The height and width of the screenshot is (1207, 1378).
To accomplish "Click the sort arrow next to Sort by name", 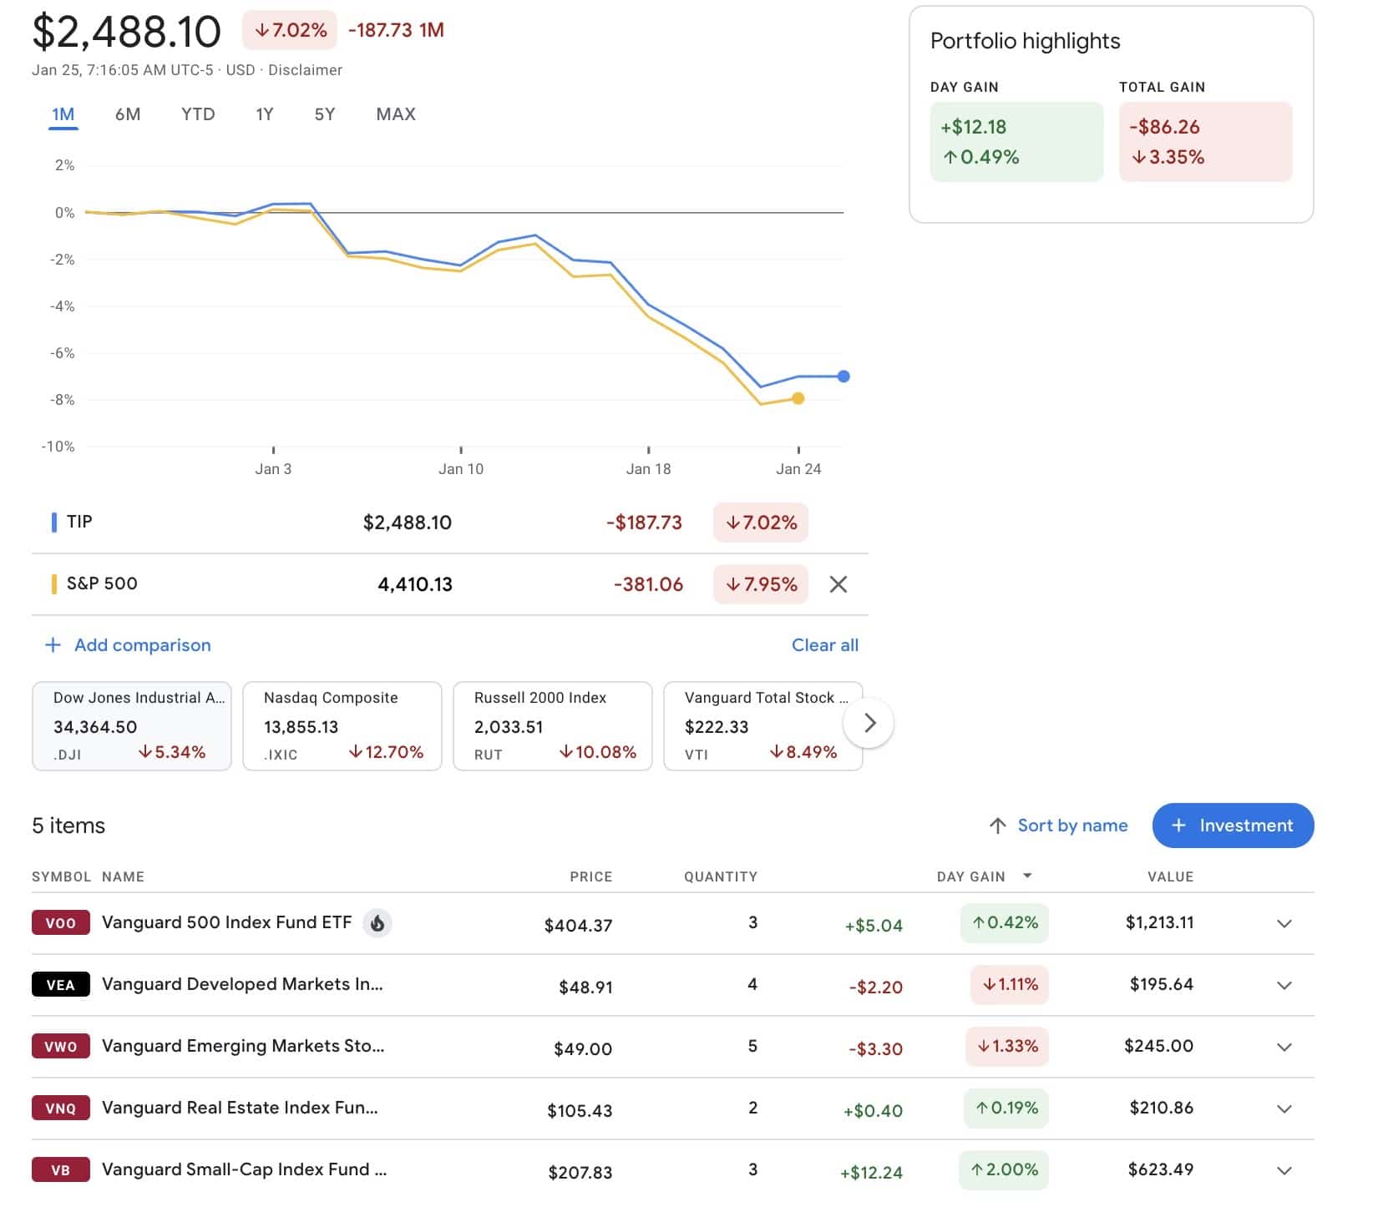I will coord(996,825).
